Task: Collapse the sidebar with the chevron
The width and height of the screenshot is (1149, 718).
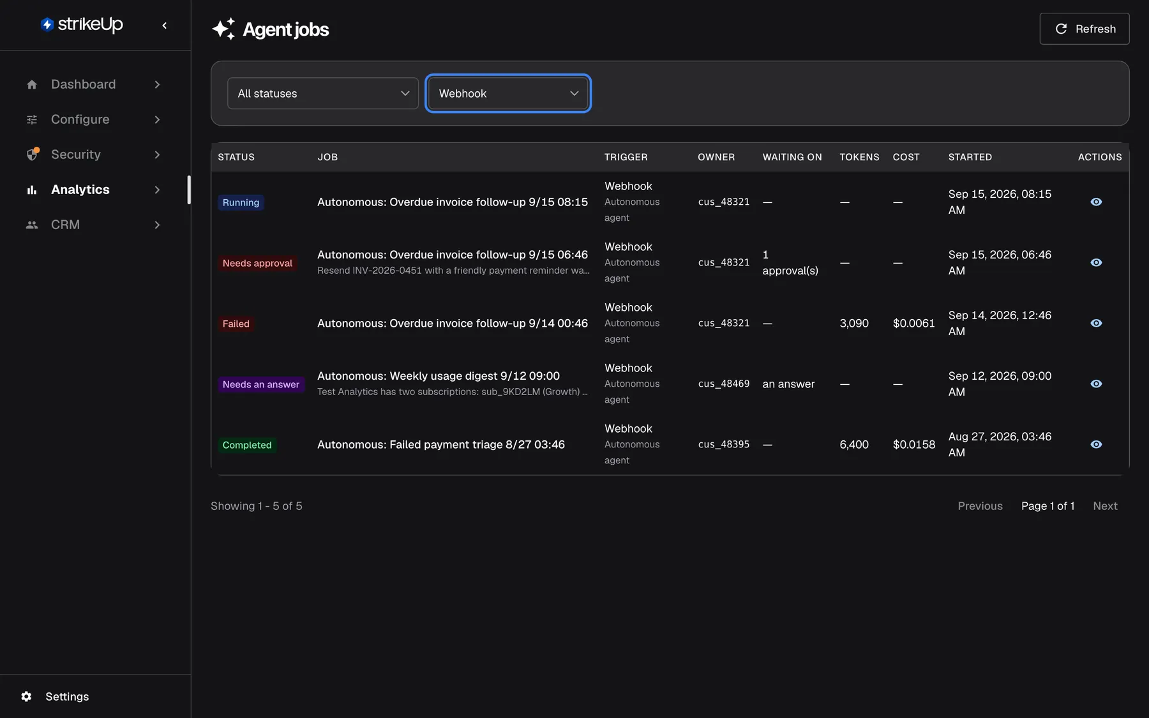Action: tap(165, 26)
